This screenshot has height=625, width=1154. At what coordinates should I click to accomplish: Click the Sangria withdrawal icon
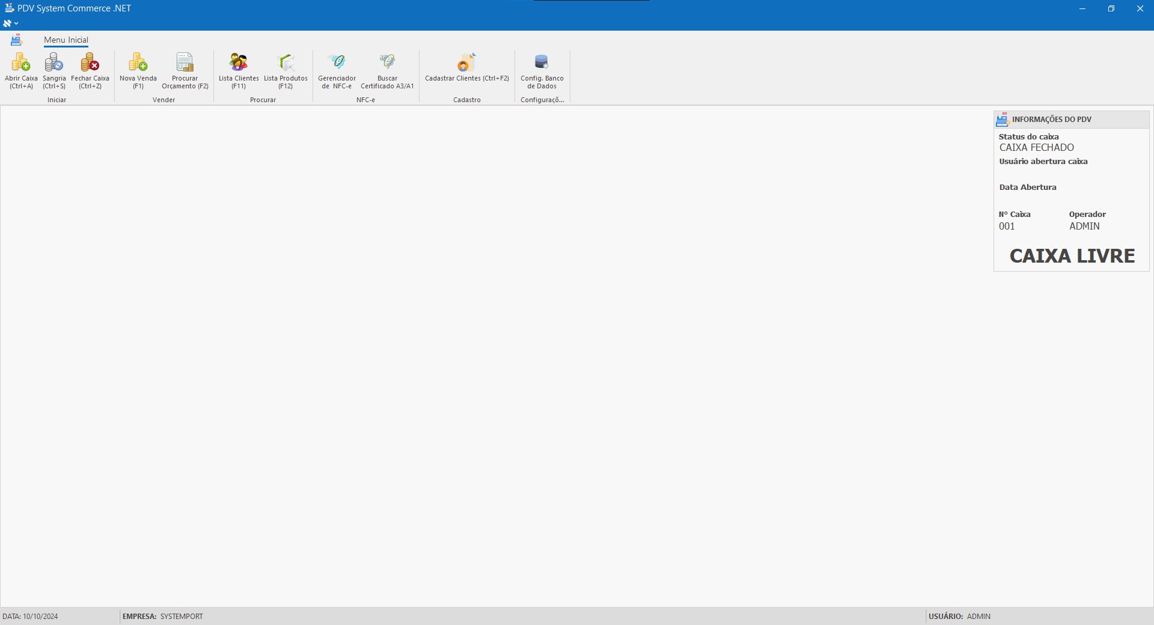[x=54, y=70]
